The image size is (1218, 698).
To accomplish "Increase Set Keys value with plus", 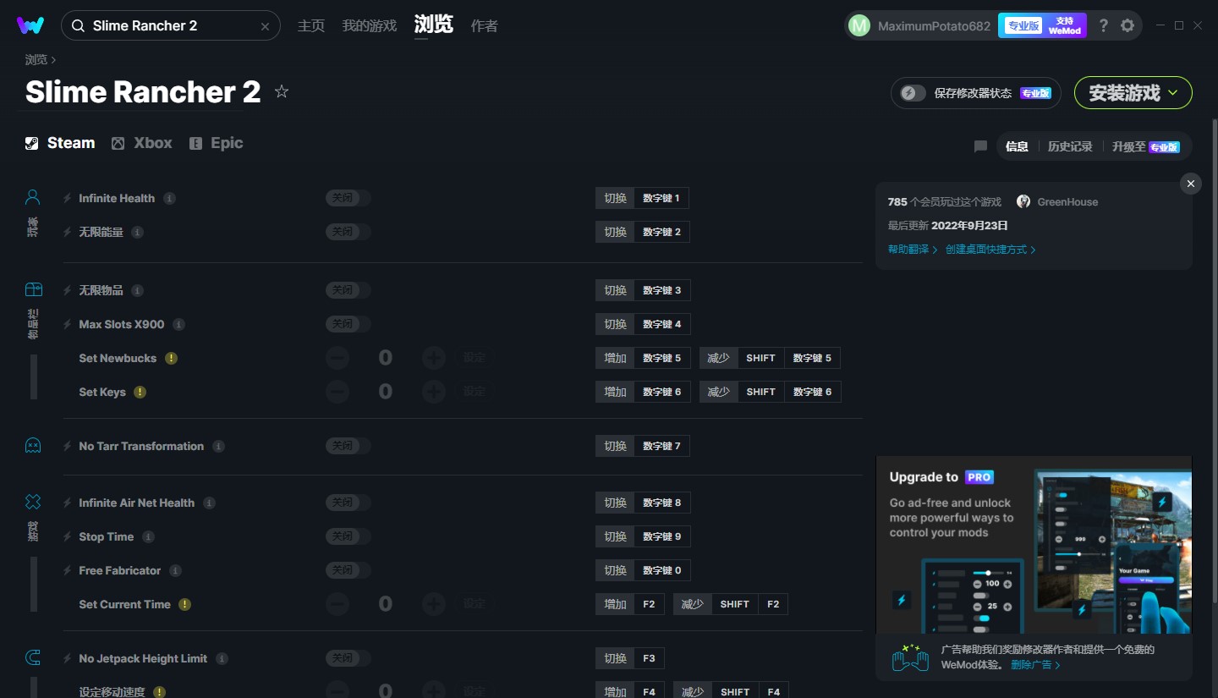I will click(434, 392).
